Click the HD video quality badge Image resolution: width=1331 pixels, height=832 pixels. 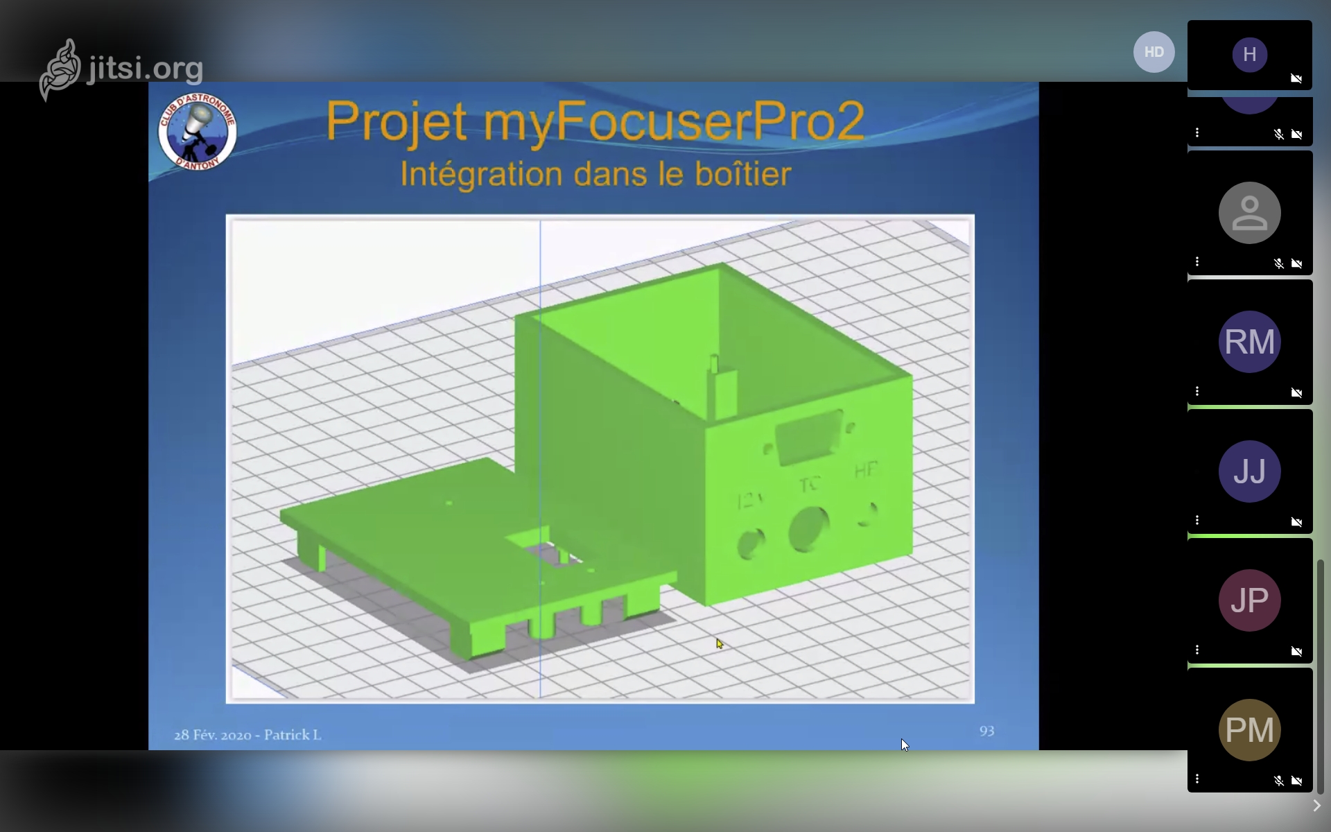point(1154,52)
